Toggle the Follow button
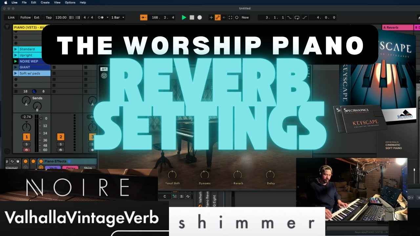Viewport: 420px width, 236px height. coord(25,17)
